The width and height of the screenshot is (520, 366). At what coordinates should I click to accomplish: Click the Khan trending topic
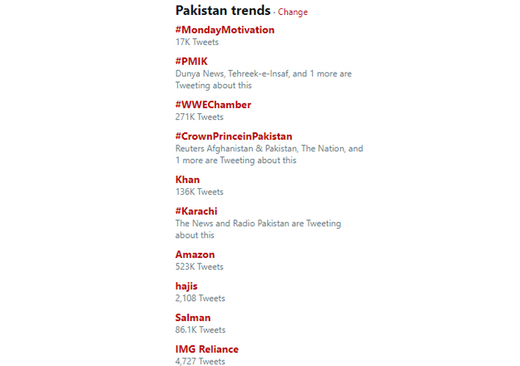[188, 180]
